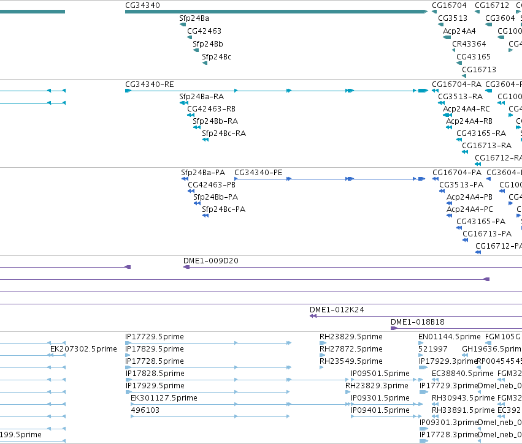Image resolution: width=522 pixels, height=444 pixels.
Task: Select the CG34340 gene bar
Action: point(276,12)
